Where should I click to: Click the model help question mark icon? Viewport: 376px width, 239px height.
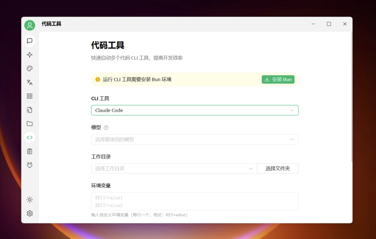(106, 128)
